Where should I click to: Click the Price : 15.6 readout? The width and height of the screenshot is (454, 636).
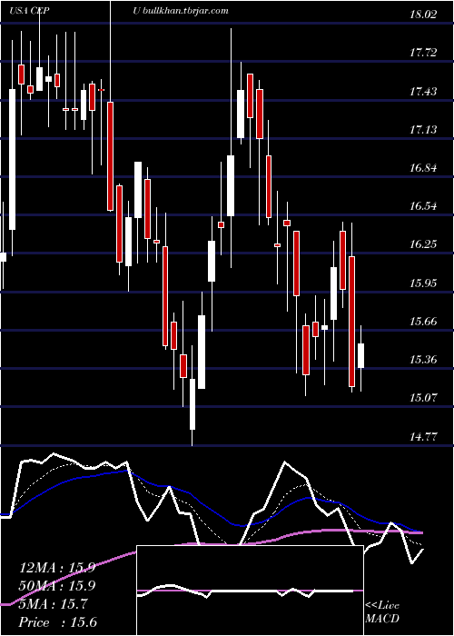(58, 622)
